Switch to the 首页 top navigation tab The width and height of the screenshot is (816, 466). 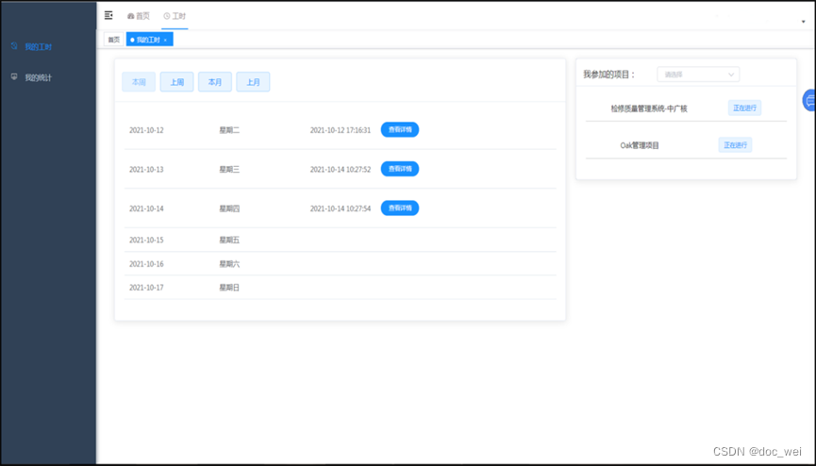click(x=139, y=16)
